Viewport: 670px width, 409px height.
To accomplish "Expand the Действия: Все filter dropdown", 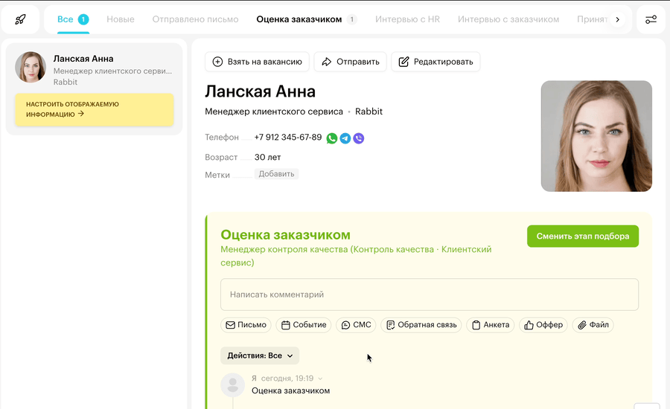I will [260, 355].
